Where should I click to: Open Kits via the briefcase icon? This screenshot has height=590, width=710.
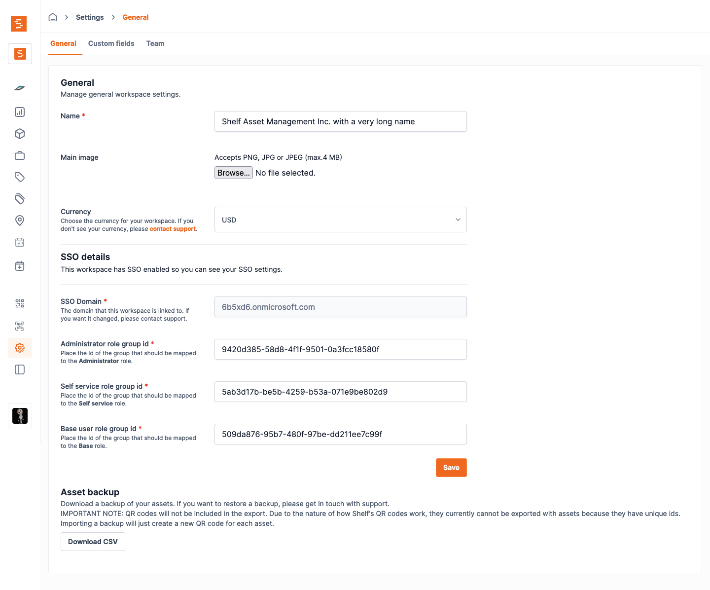point(20,155)
